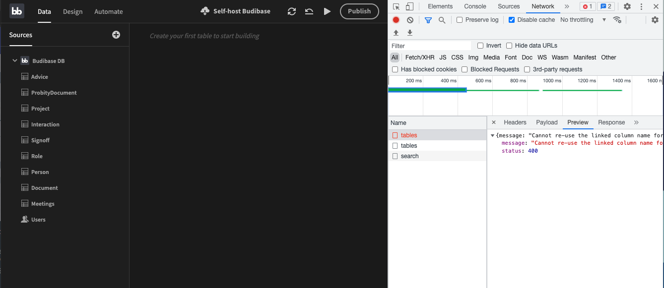The height and width of the screenshot is (288, 664).
Task: Click the Self-host Budibase link
Action: tap(242, 11)
